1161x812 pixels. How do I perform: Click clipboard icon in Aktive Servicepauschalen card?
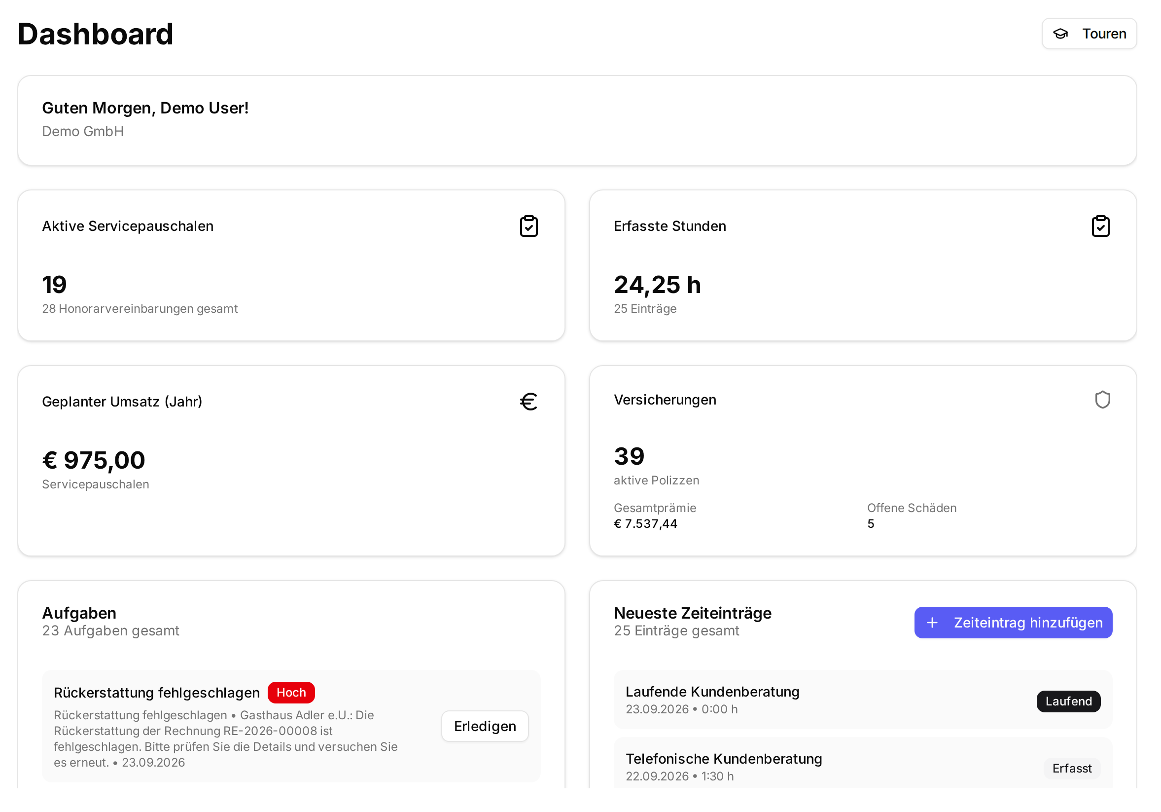(528, 226)
